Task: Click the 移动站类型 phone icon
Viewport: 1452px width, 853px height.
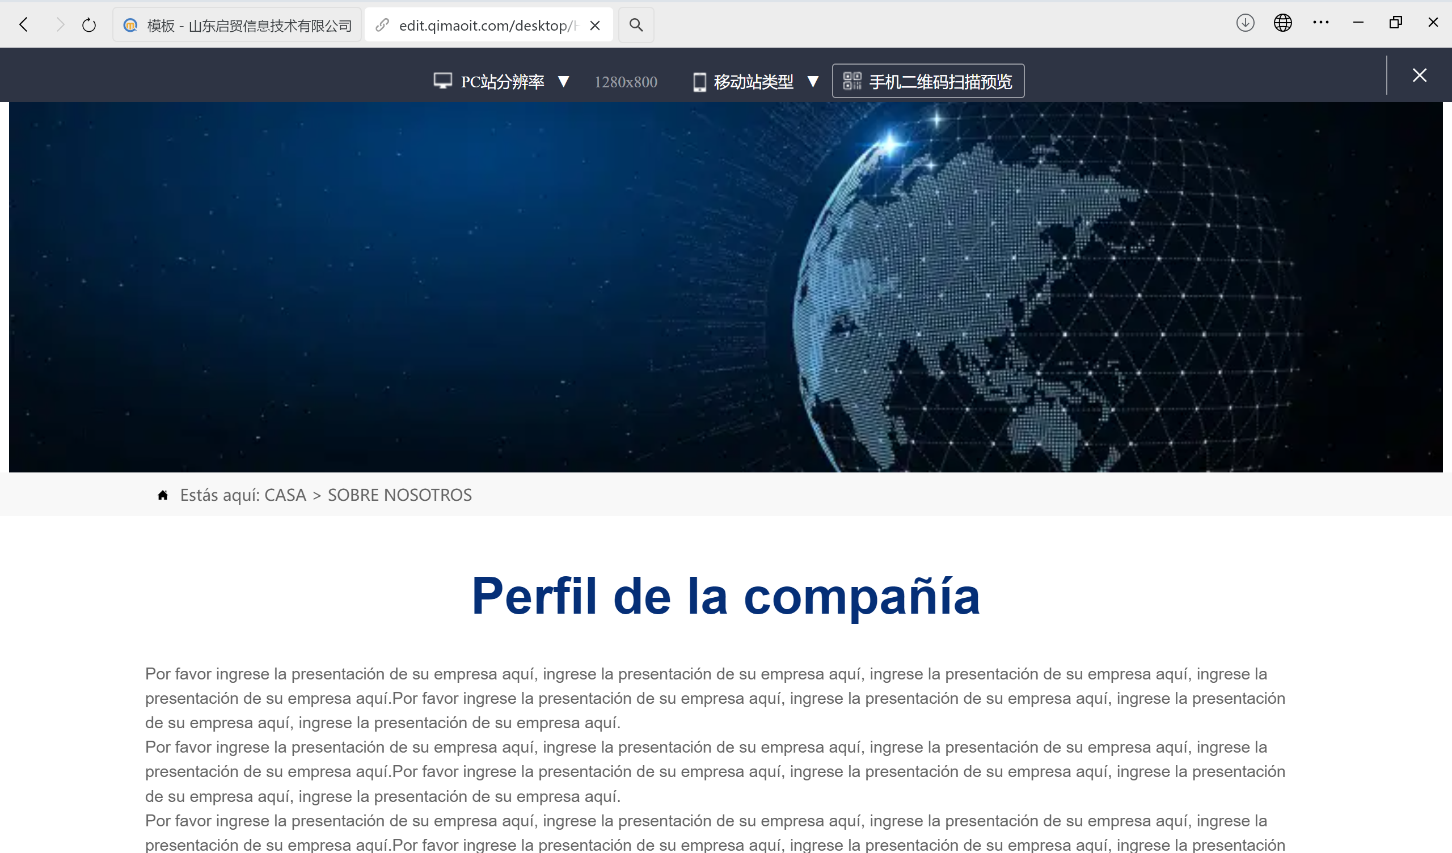Action: [700, 81]
